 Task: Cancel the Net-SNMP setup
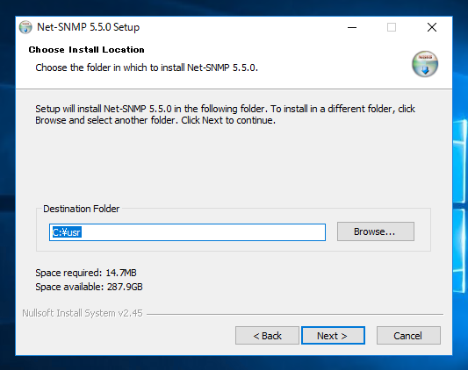point(408,336)
